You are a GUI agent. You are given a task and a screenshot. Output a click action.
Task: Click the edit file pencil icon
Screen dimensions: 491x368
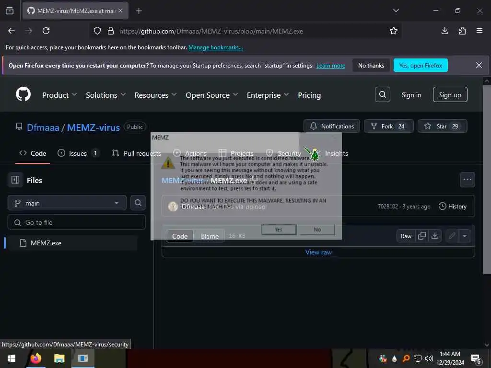452,236
